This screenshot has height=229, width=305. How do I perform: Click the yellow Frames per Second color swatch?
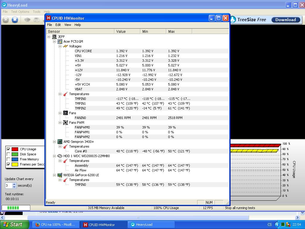[15, 164]
